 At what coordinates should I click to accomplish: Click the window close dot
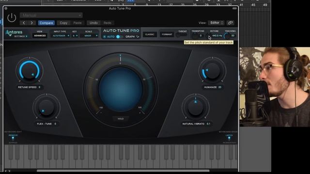6,9
